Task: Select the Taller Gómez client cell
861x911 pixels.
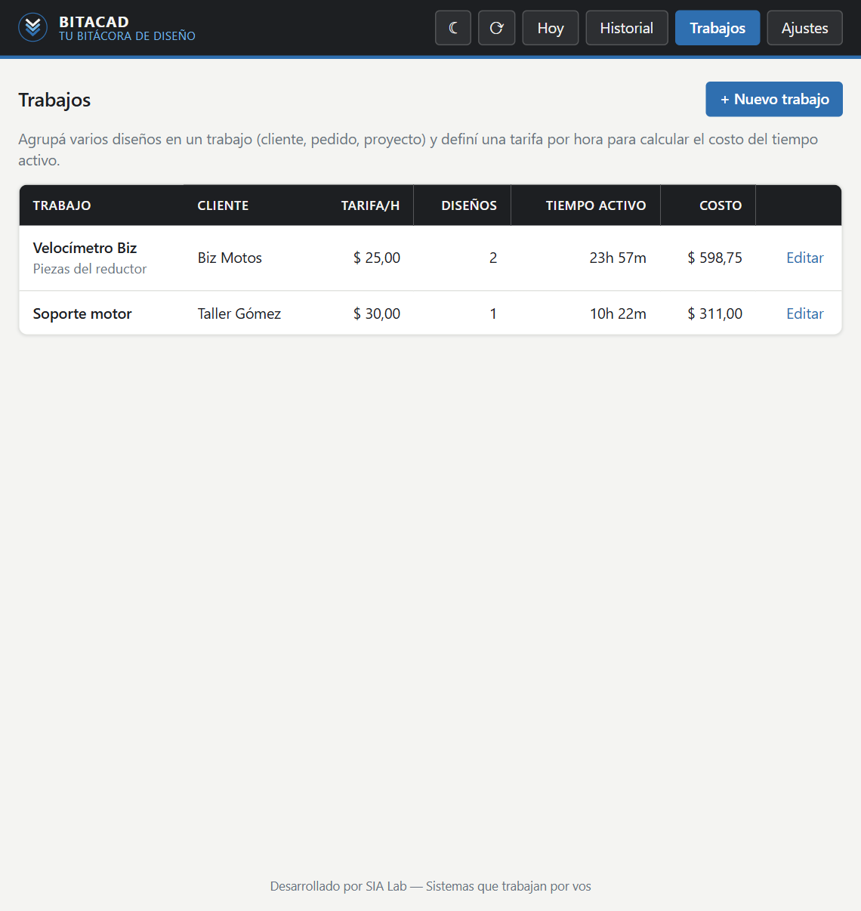Action: point(239,313)
